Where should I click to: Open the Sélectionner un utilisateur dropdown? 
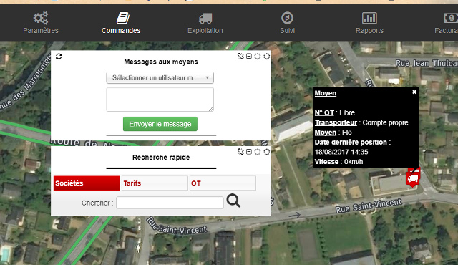coord(160,78)
